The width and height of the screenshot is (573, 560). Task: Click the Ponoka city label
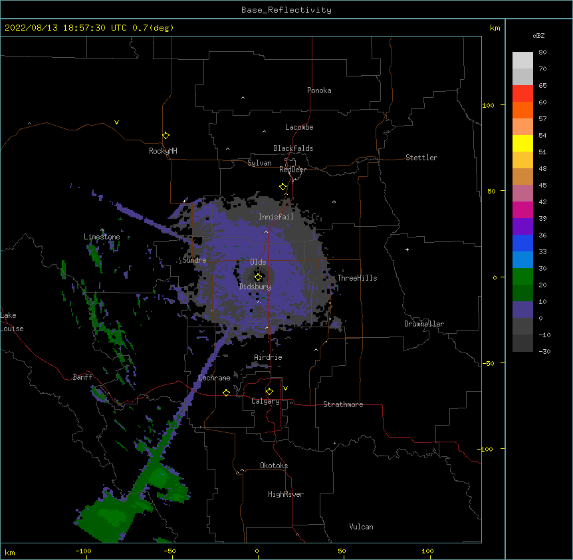(x=319, y=90)
